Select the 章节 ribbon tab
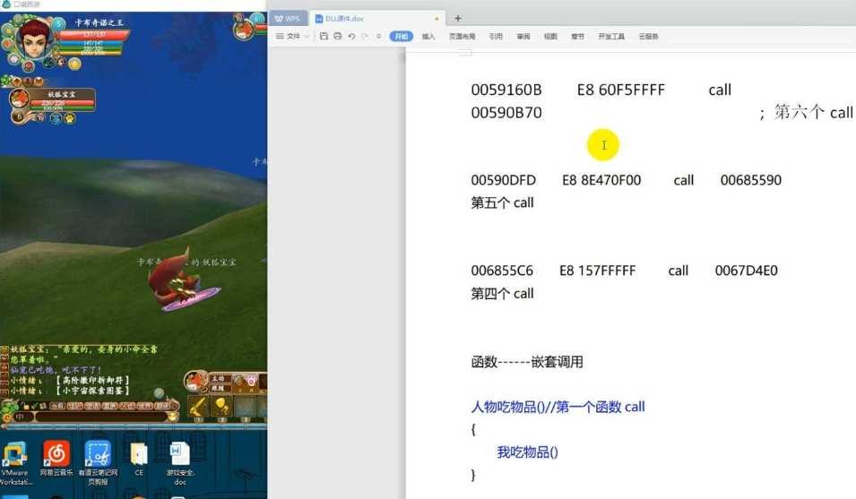The width and height of the screenshot is (856, 499). point(577,36)
